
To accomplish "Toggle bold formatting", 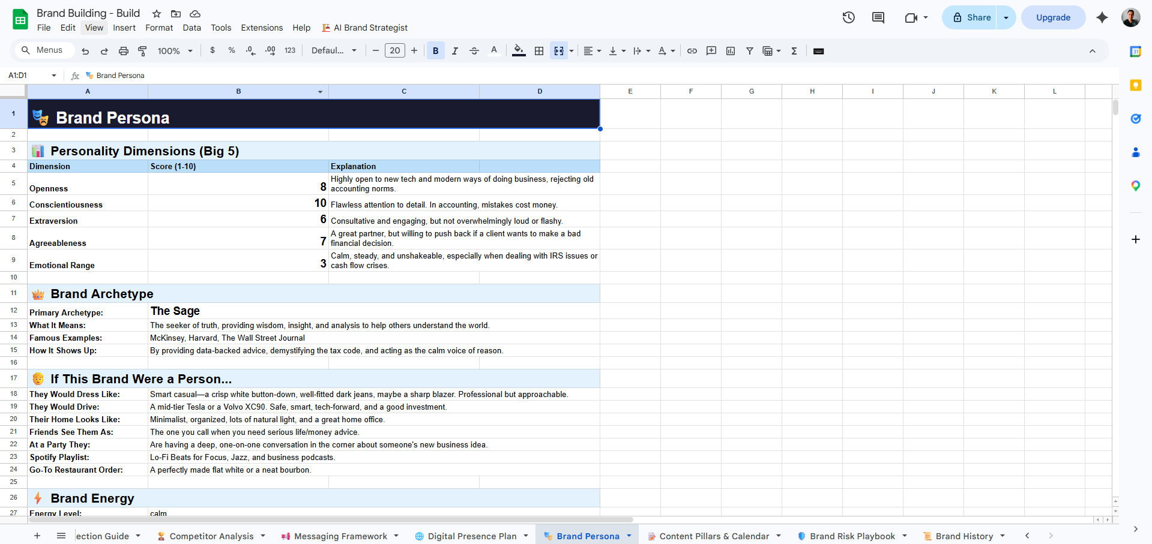I will pos(436,51).
